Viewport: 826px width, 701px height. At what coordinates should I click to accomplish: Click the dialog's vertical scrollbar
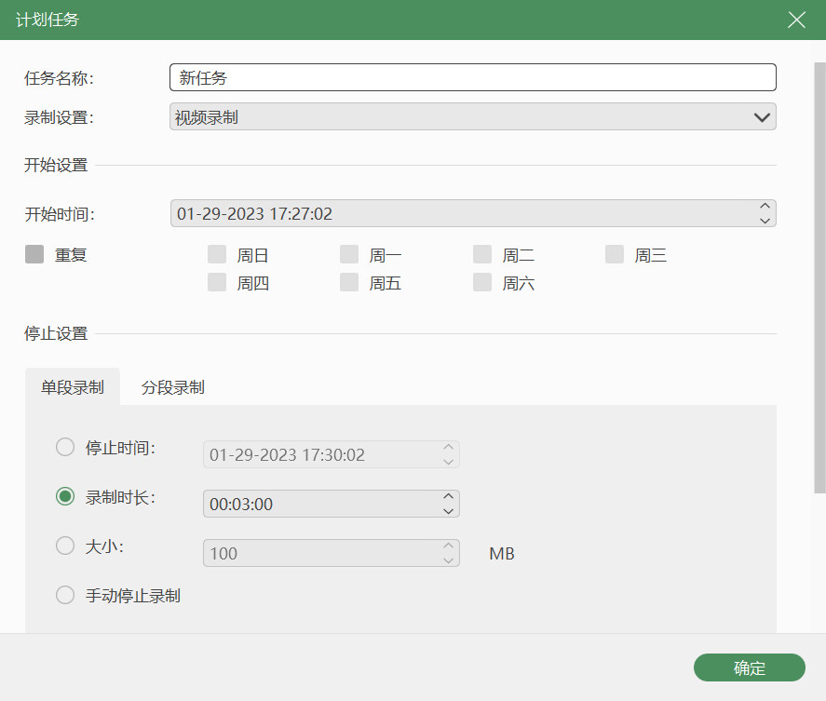(819, 277)
